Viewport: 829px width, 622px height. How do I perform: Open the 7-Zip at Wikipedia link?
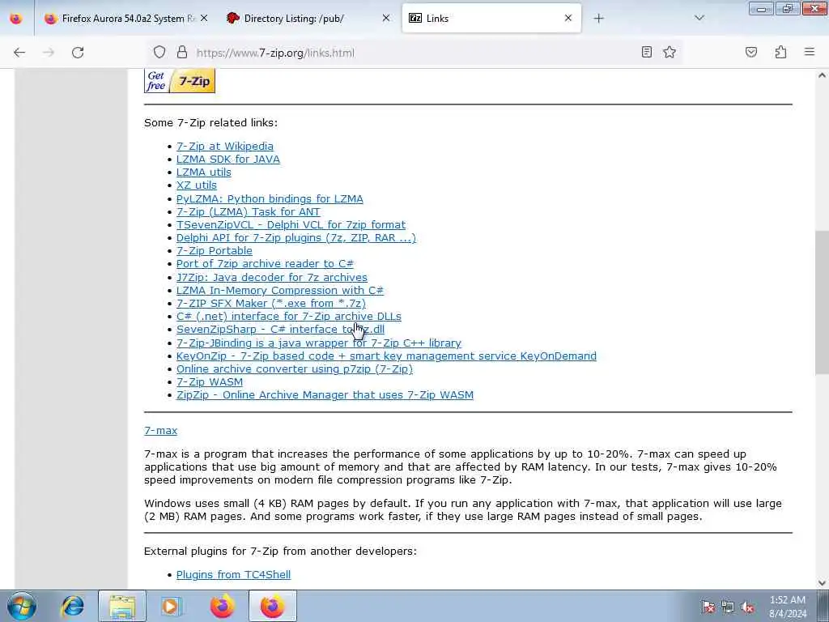225,147
